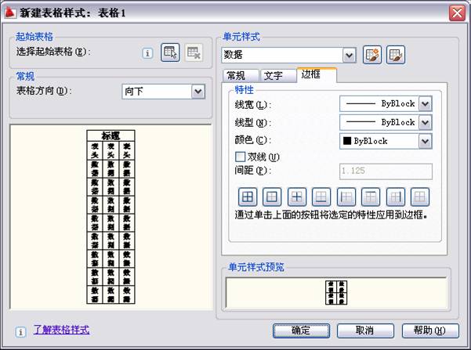471x350 pixels.
Task: Open the 了解表格样式 help link
Action: tap(61, 330)
